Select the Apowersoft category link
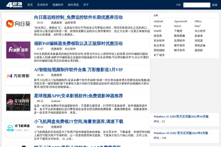This screenshot has width=221, height=147. (180, 21)
